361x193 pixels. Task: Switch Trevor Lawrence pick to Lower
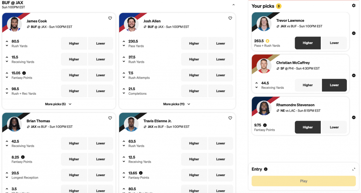[x=334, y=43]
